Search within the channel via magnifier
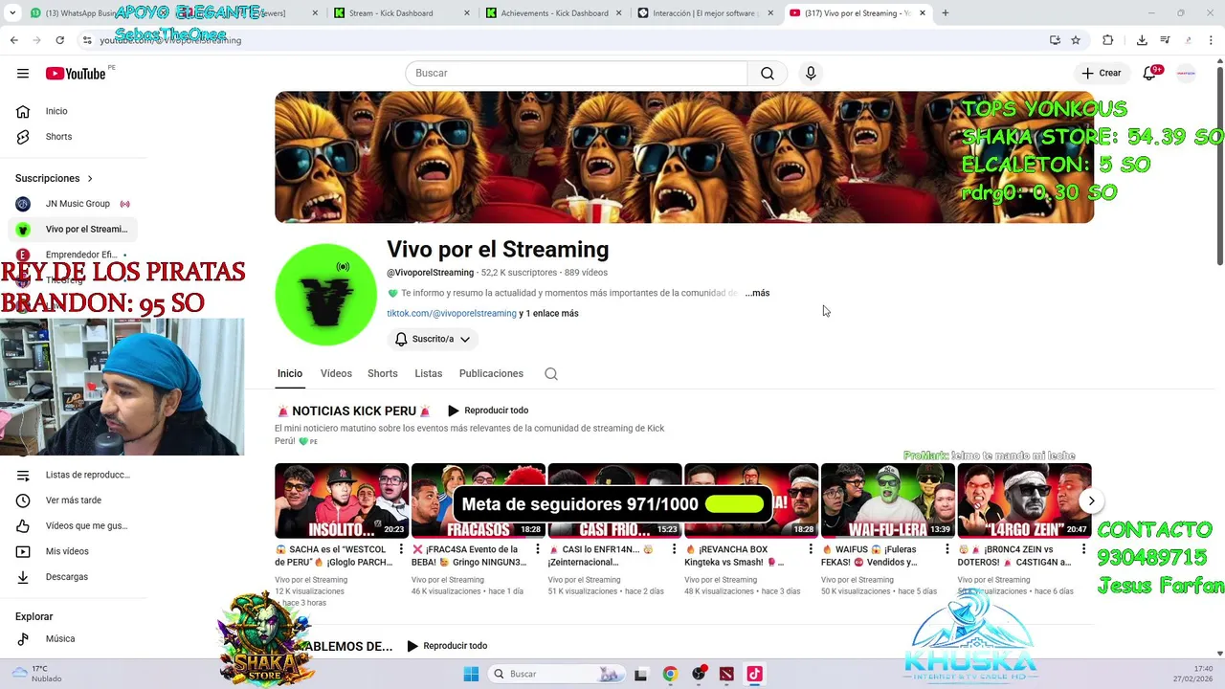Screen dimensions: 1225x689 [551, 374]
